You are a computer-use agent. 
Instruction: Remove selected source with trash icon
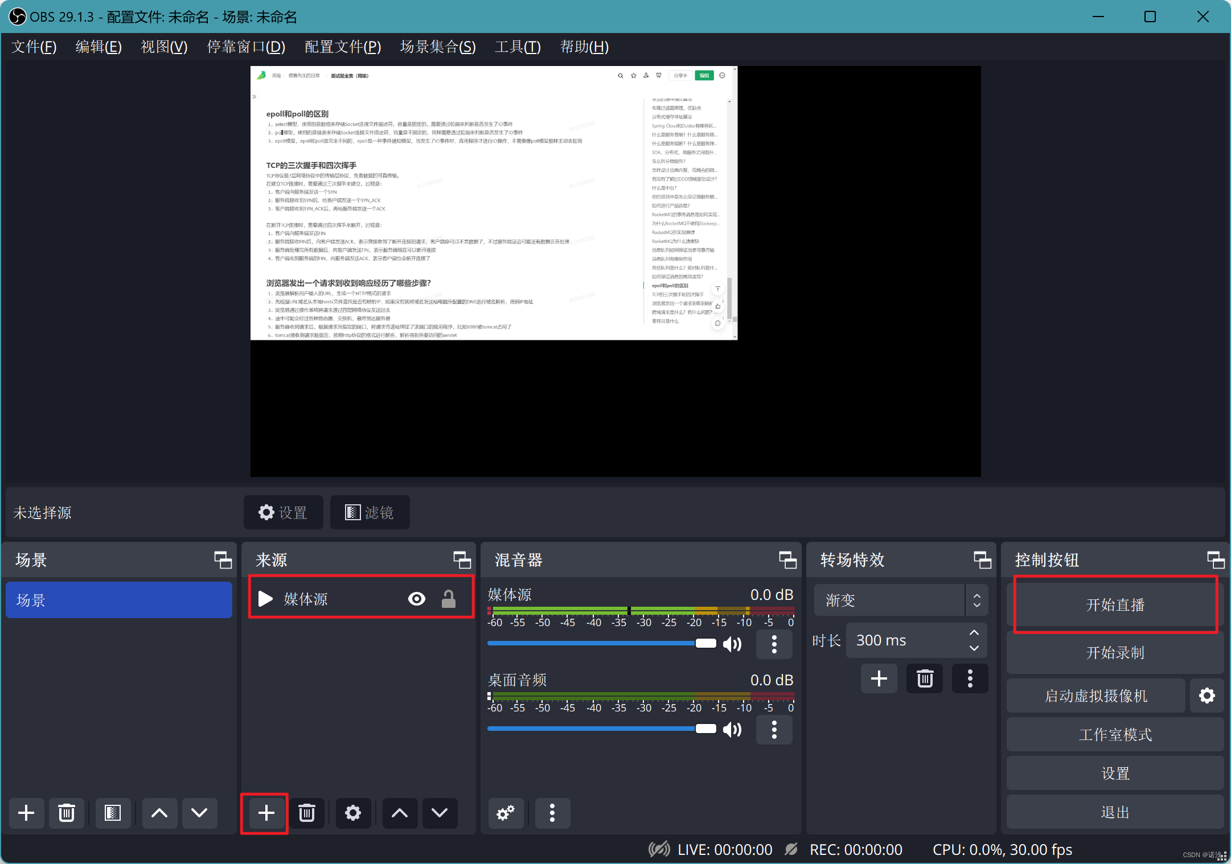click(x=307, y=813)
